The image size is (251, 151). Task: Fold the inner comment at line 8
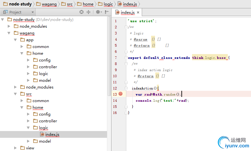(x=126, y=64)
